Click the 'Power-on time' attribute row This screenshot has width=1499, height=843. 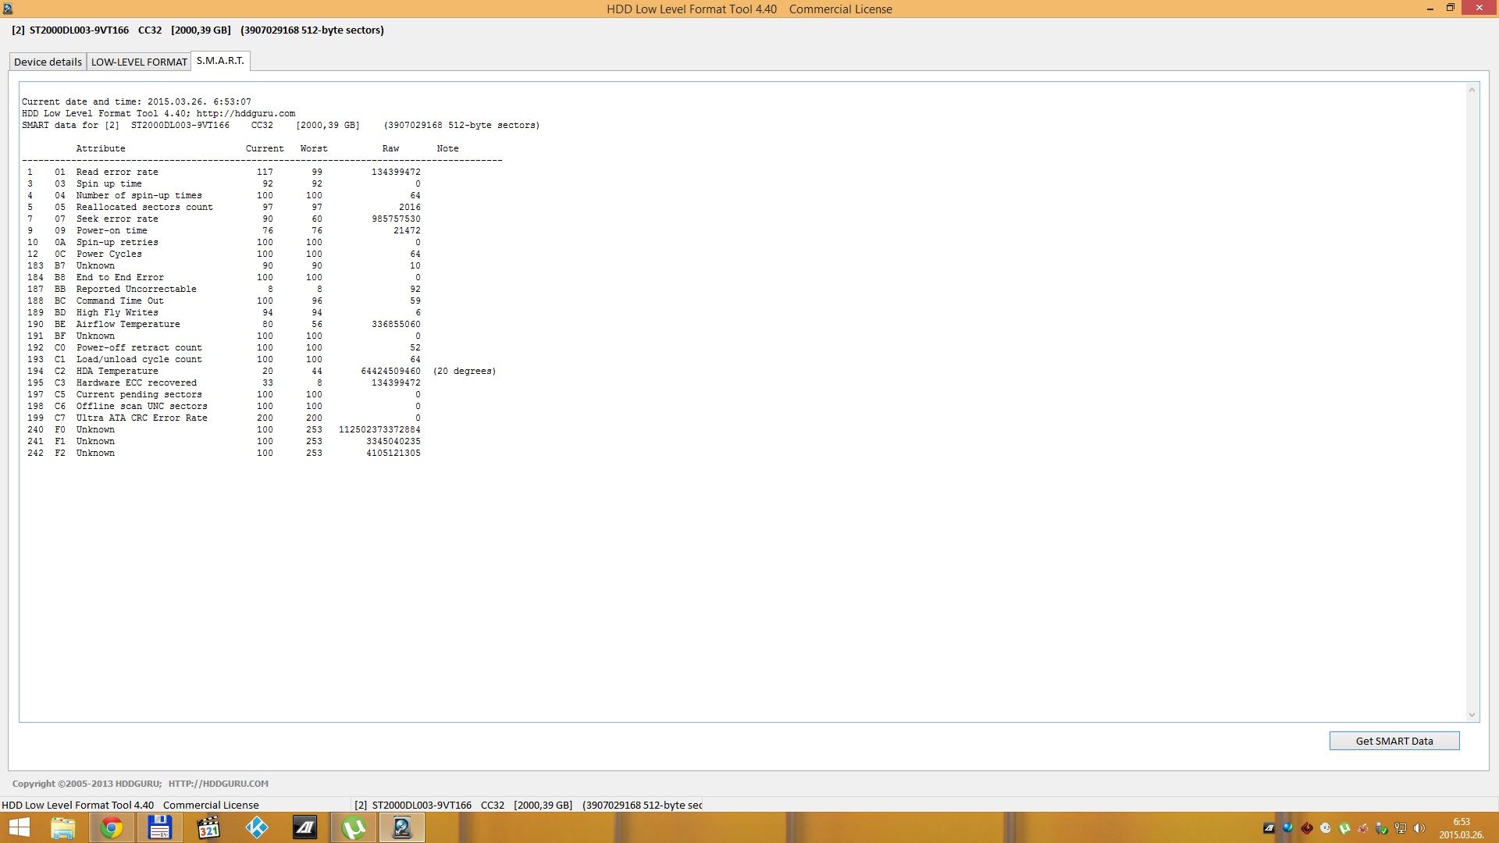tap(224, 230)
